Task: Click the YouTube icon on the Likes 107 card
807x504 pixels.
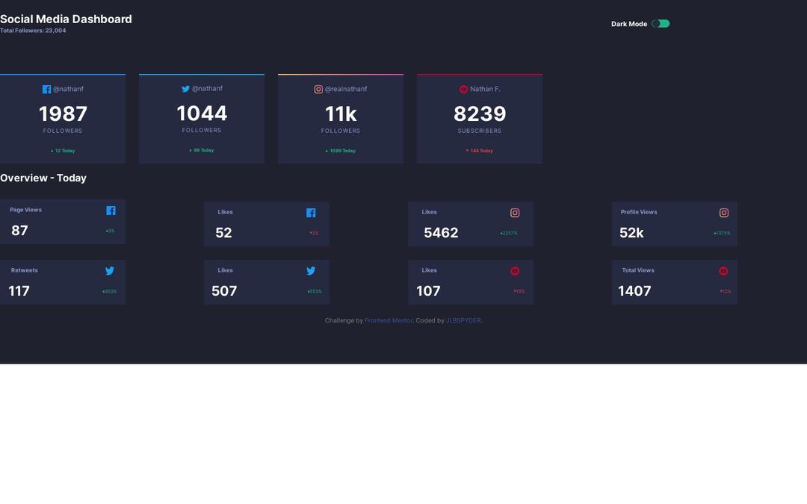Action: click(x=514, y=270)
